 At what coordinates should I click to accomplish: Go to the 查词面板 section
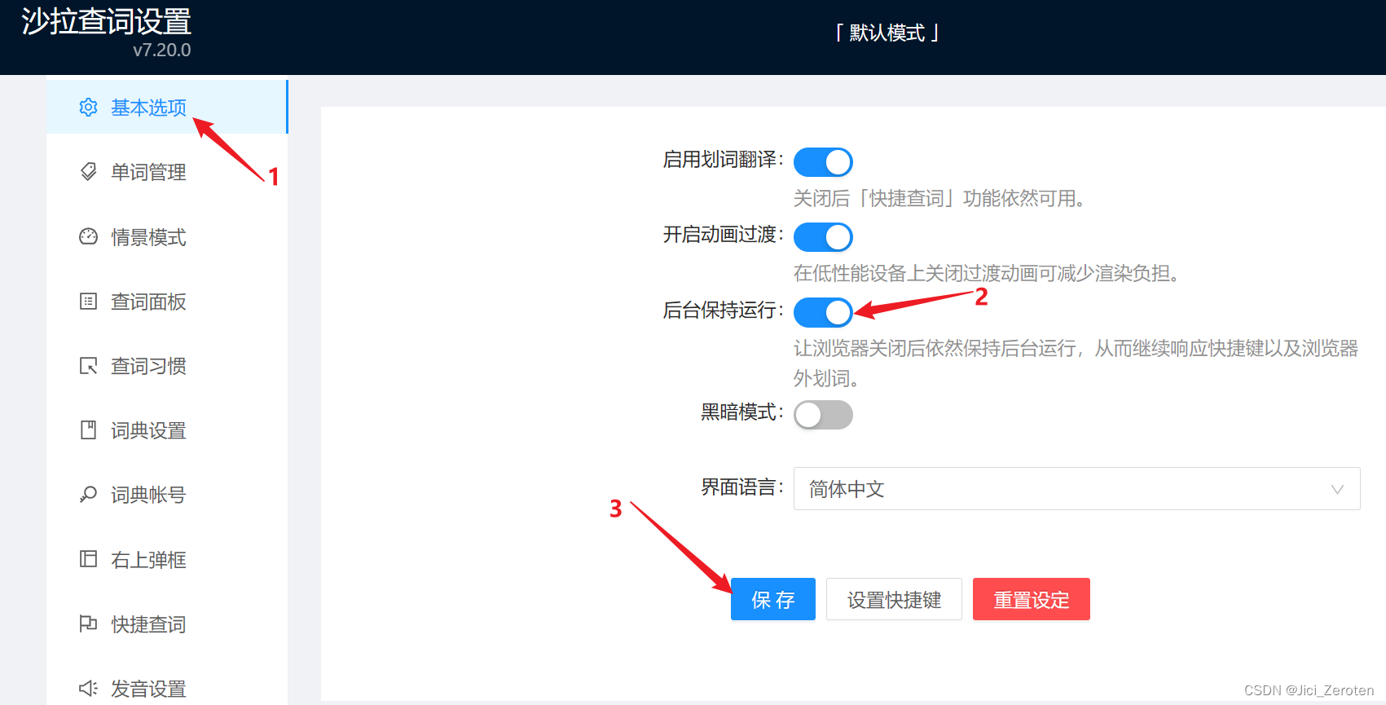(167, 302)
